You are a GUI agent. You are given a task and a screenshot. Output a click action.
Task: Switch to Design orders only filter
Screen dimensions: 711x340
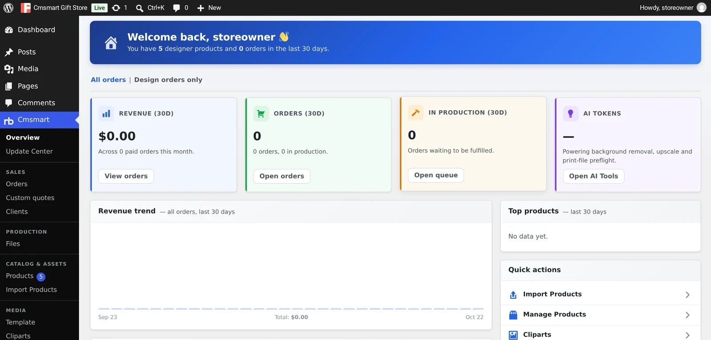168,80
